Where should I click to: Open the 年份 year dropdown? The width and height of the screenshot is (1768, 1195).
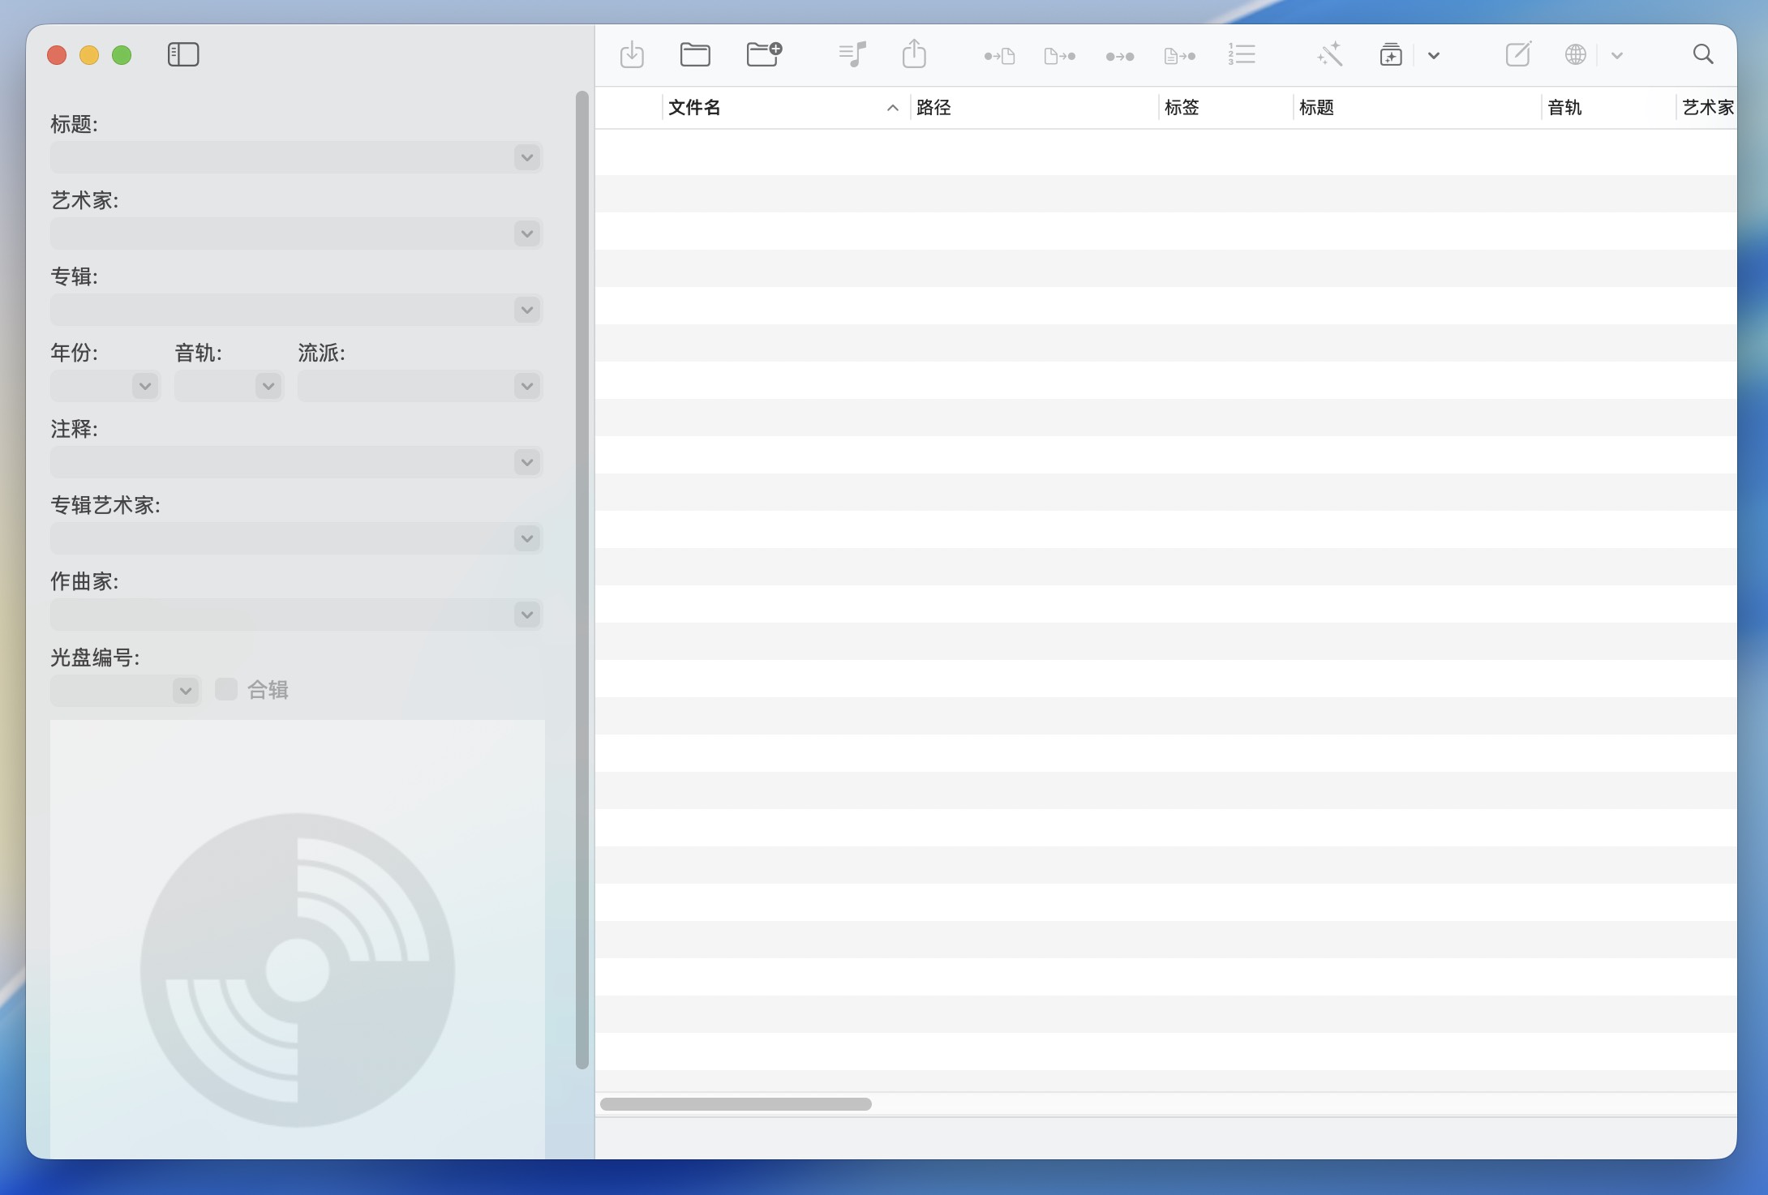[x=145, y=386]
